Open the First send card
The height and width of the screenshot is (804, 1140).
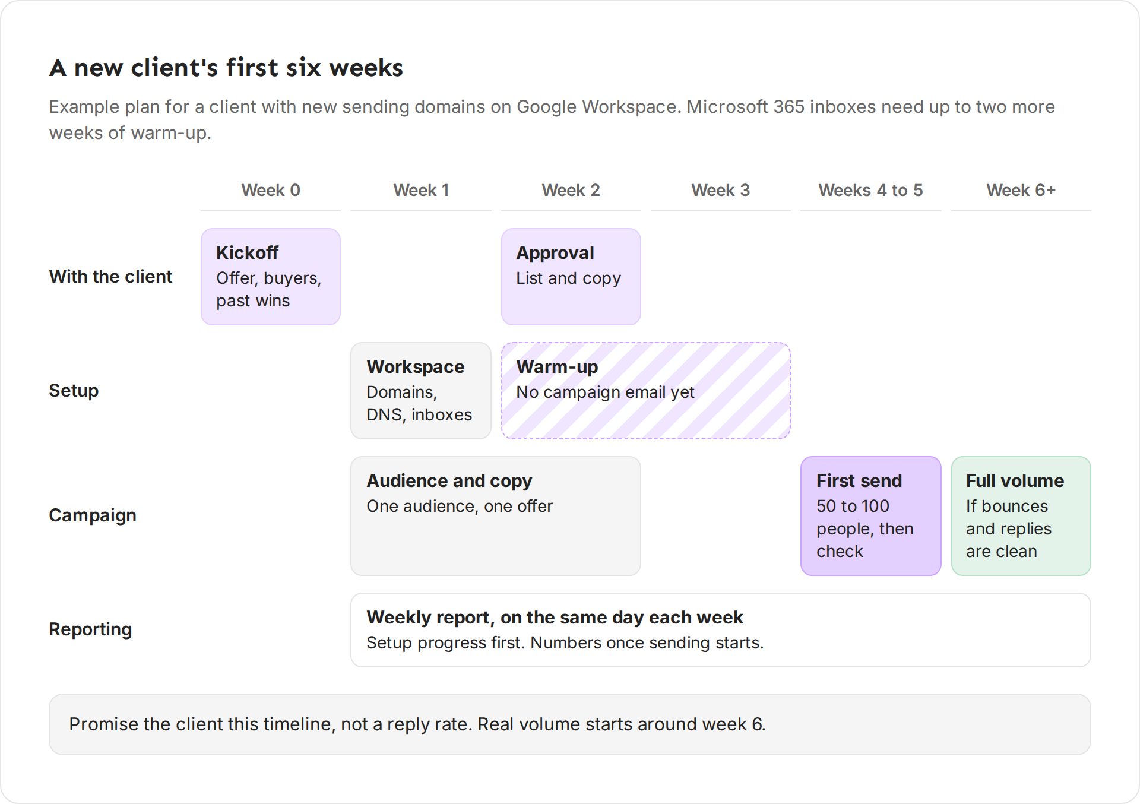click(x=871, y=516)
